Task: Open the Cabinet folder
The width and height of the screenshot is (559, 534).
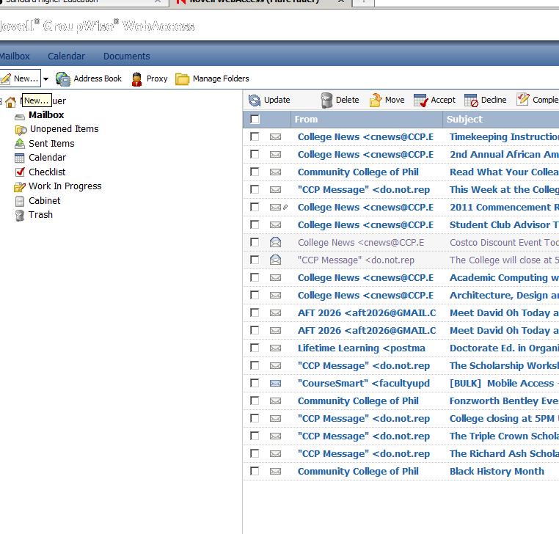Action: [44, 200]
